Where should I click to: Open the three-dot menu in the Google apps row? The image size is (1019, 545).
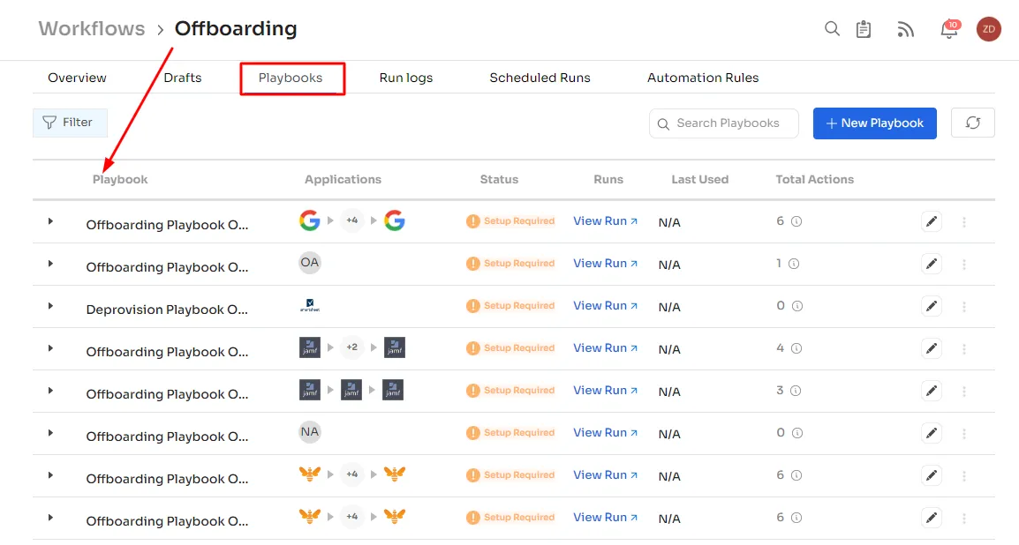coord(963,222)
